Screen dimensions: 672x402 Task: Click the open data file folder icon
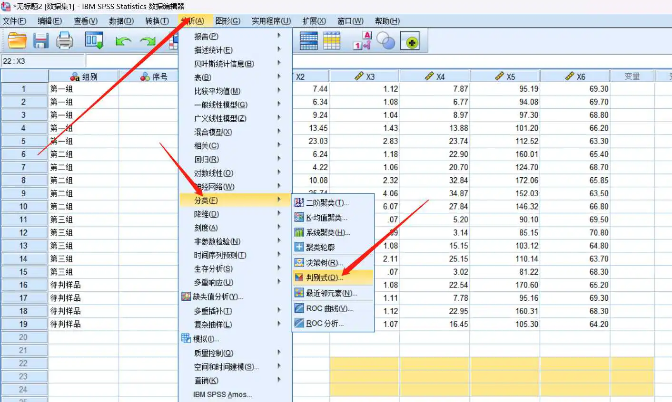[x=17, y=41]
